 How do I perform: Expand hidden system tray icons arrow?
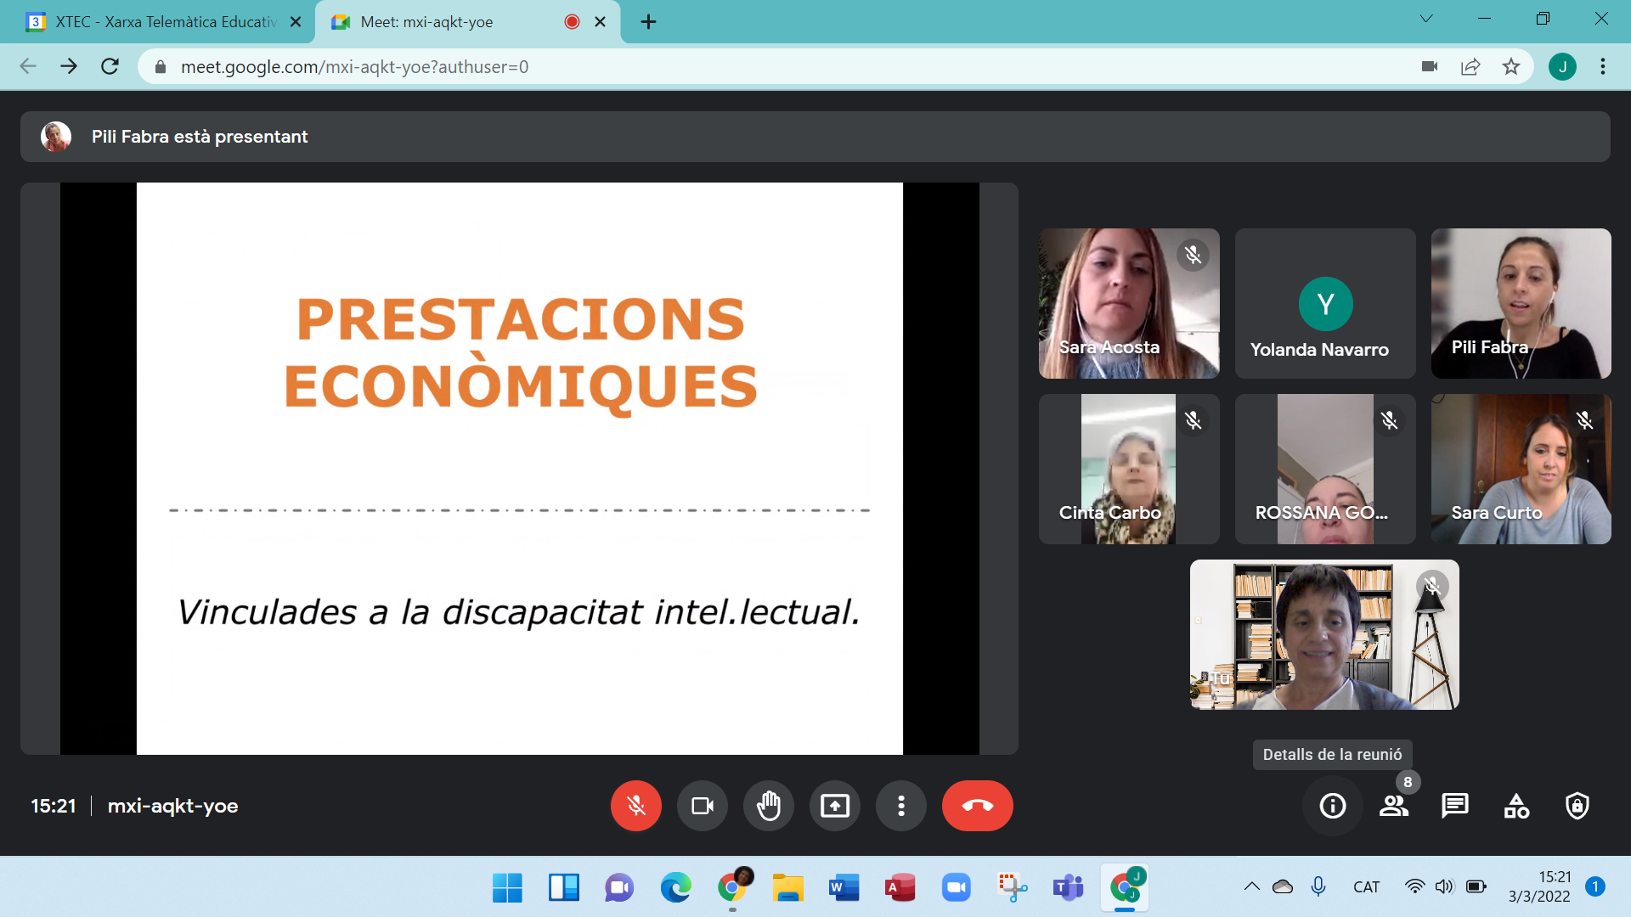(x=1251, y=886)
